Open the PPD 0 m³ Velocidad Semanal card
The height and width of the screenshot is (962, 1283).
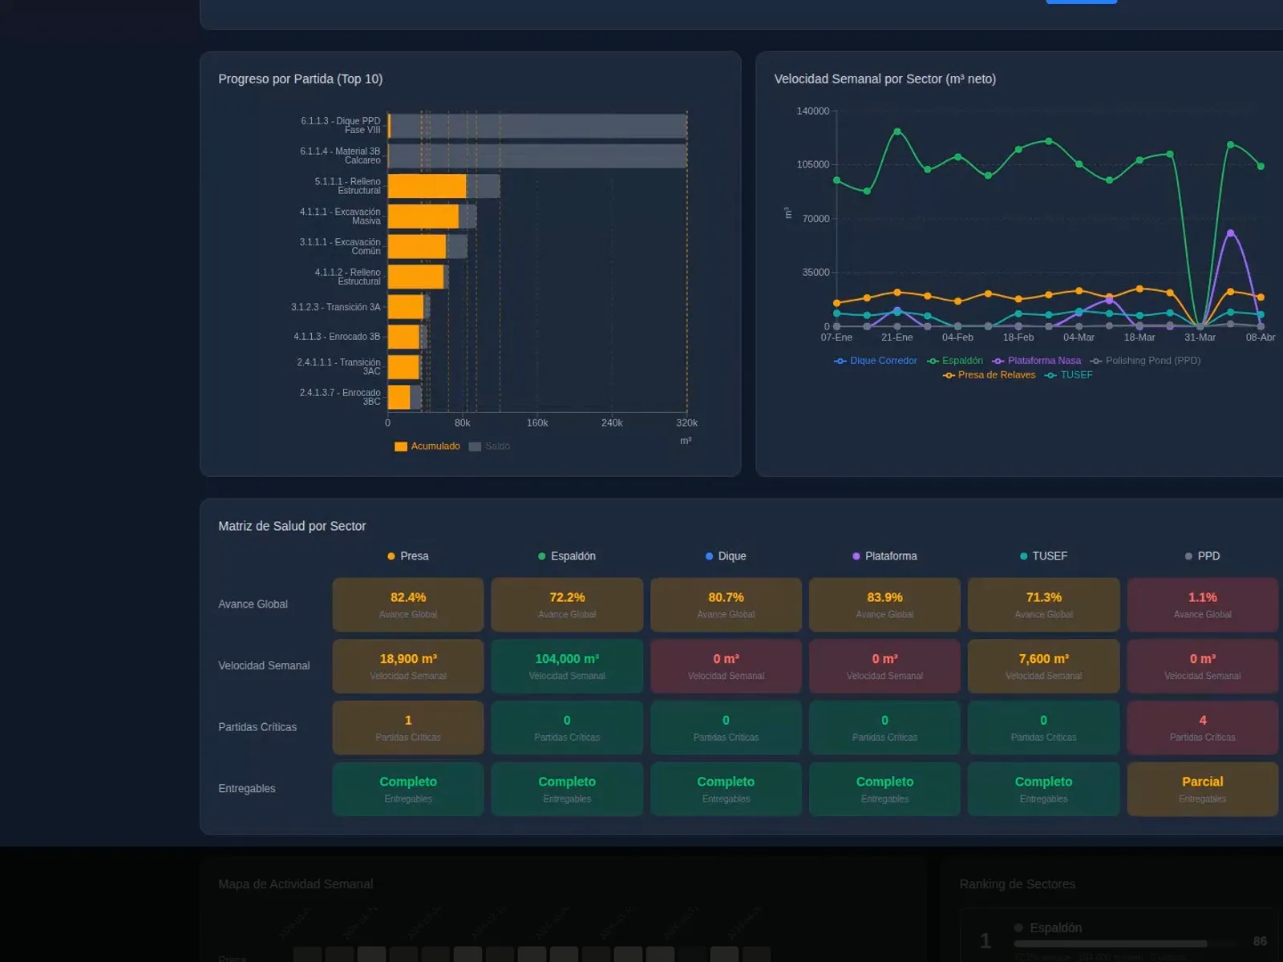(1202, 666)
